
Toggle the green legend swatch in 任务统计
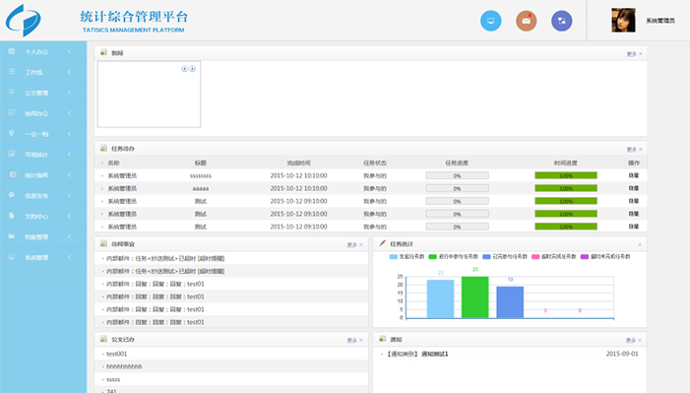(x=432, y=256)
